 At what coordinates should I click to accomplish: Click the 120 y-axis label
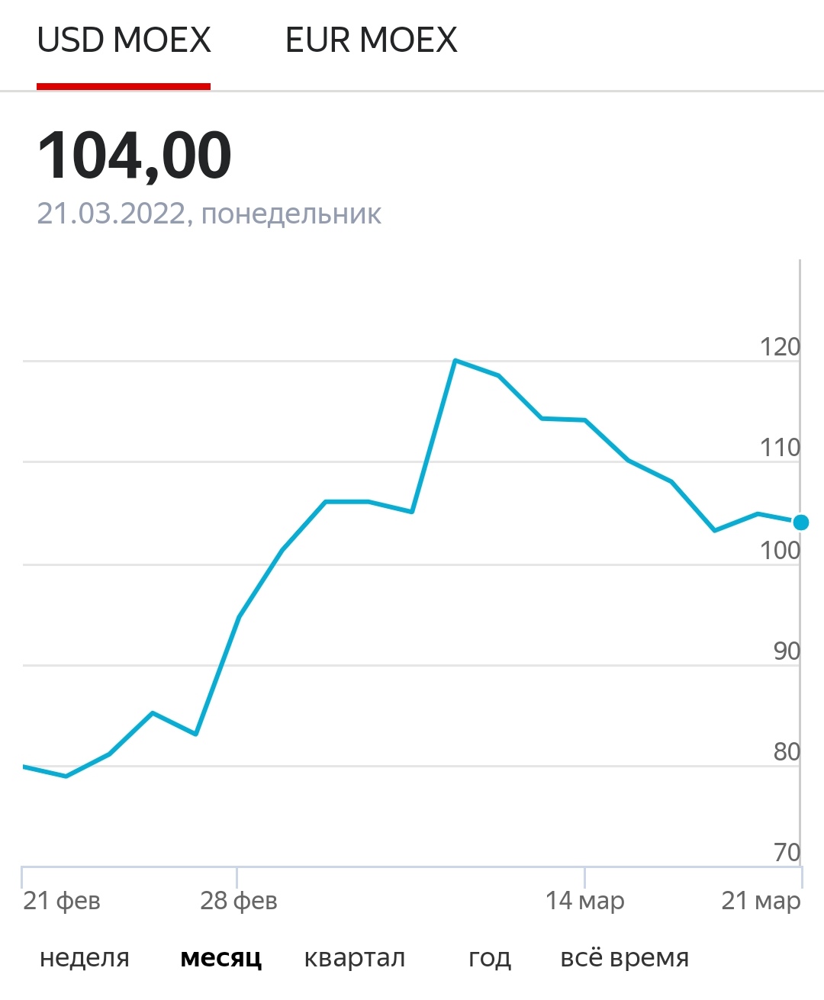click(779, 347)
